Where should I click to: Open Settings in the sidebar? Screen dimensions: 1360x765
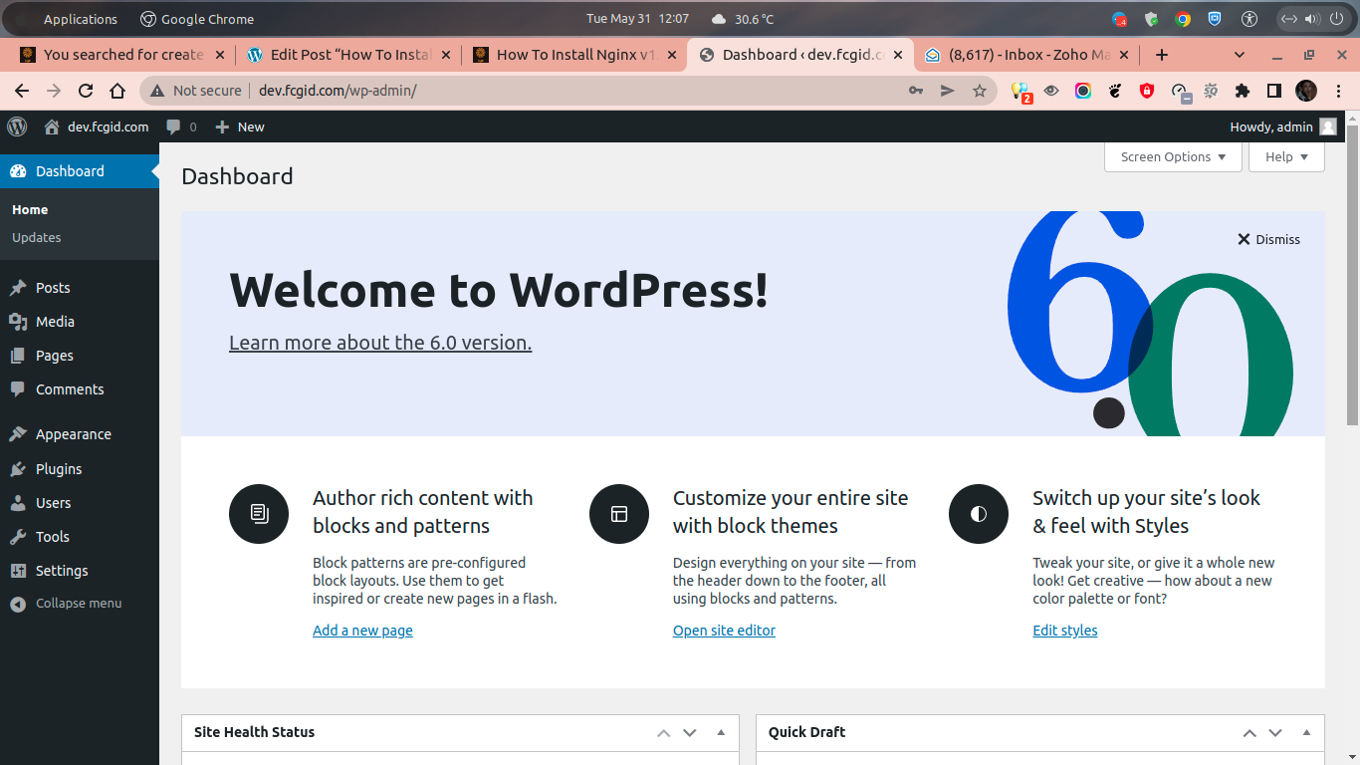tap(80, 571)
